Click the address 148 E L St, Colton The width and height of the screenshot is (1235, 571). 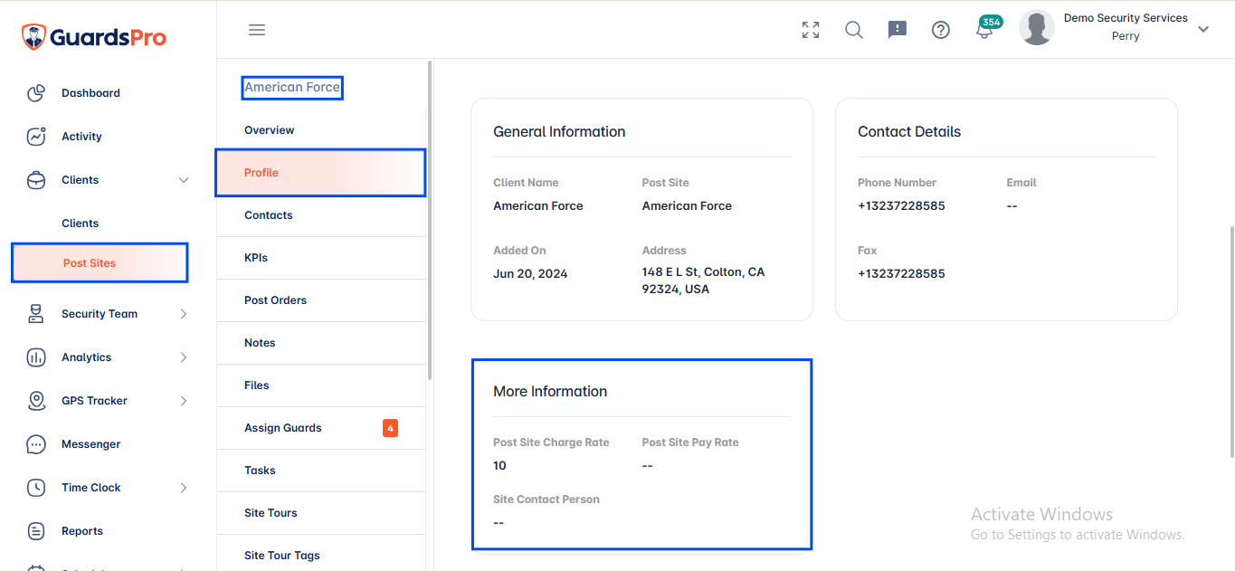pyautogui.click(x=703, y=281)
